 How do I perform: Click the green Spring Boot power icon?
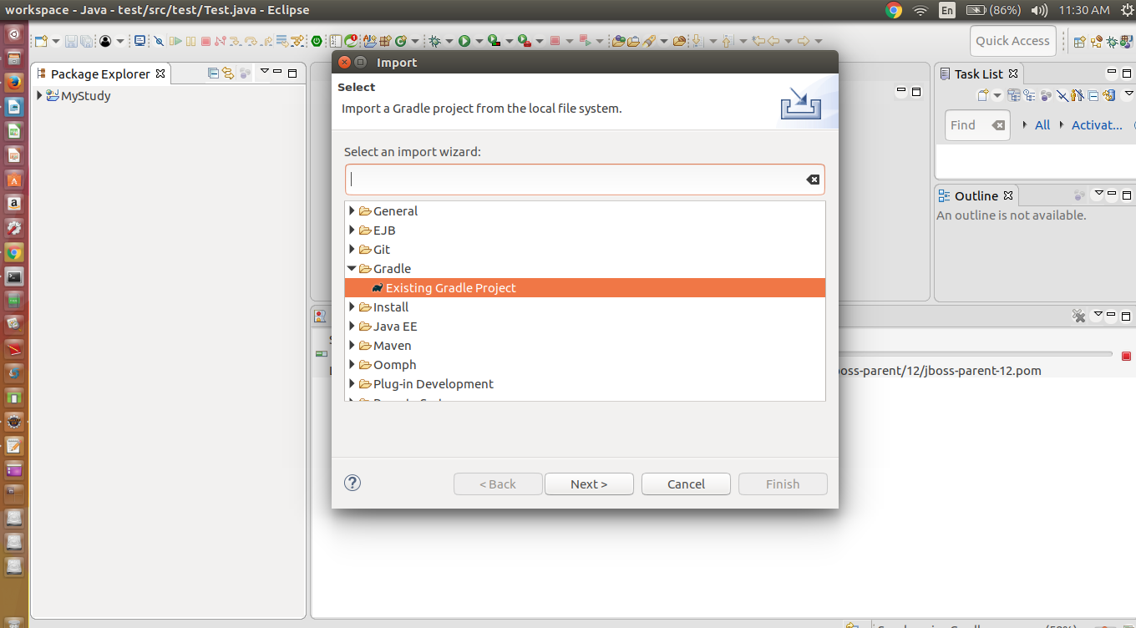[317, 41]
